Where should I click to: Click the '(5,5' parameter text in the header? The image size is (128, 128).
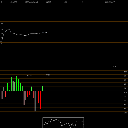pos(66,2)
